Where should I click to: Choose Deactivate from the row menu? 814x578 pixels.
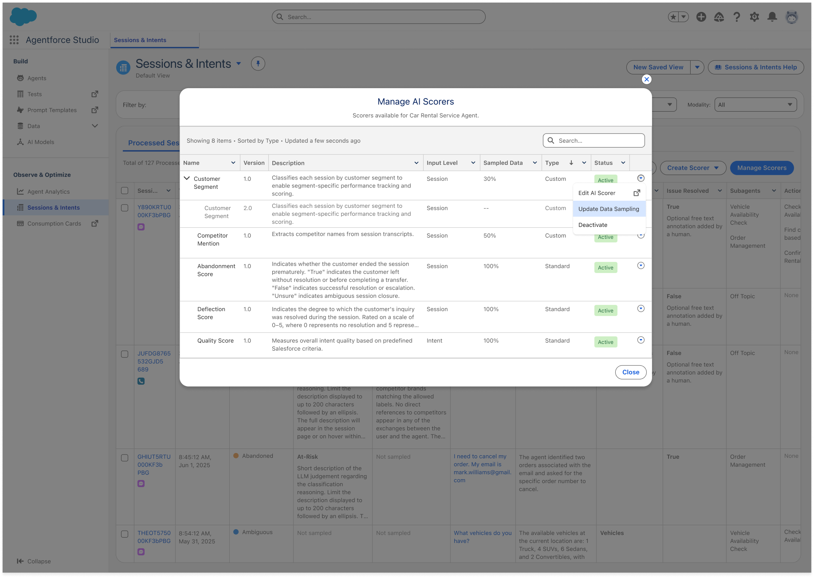point(609,225)
